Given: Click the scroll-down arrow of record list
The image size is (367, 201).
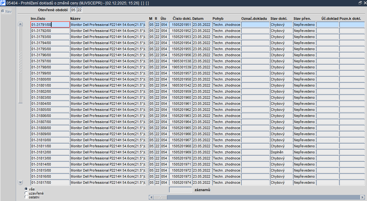Looking at the screenshot, I should 21,182.
